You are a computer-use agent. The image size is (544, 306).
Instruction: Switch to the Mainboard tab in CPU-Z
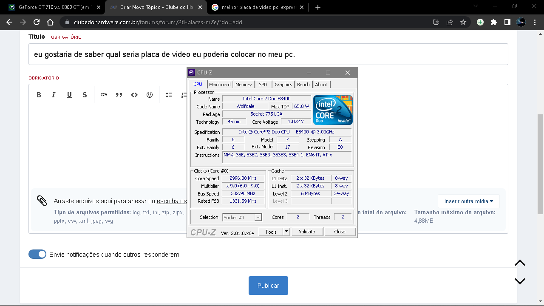[x=220, y=85]
